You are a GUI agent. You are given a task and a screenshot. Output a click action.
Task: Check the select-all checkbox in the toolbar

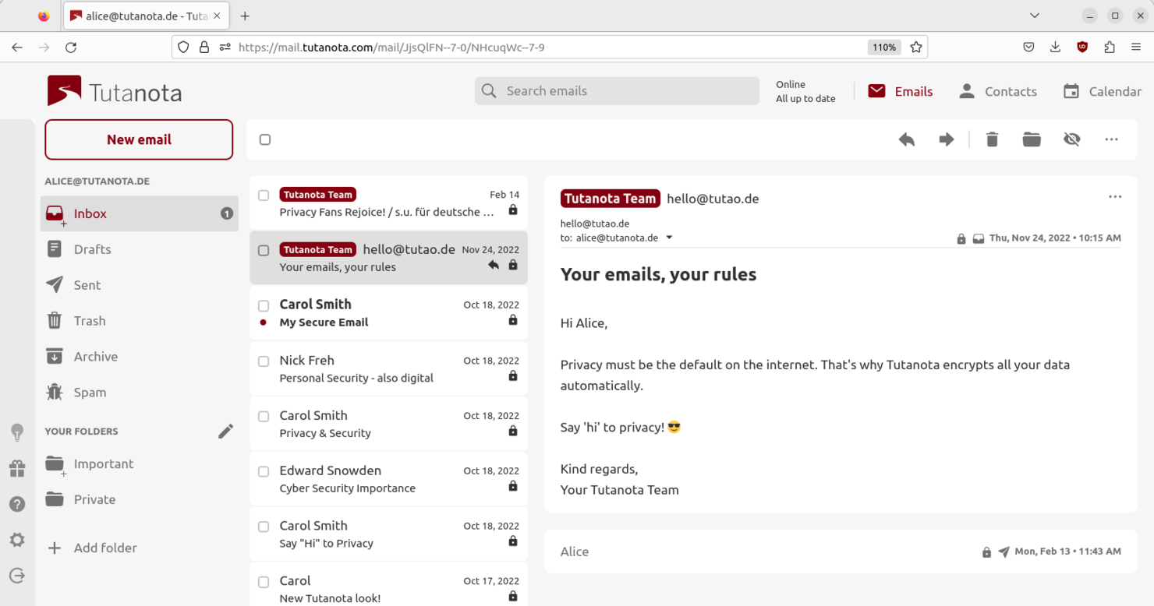tap(265, 139)
